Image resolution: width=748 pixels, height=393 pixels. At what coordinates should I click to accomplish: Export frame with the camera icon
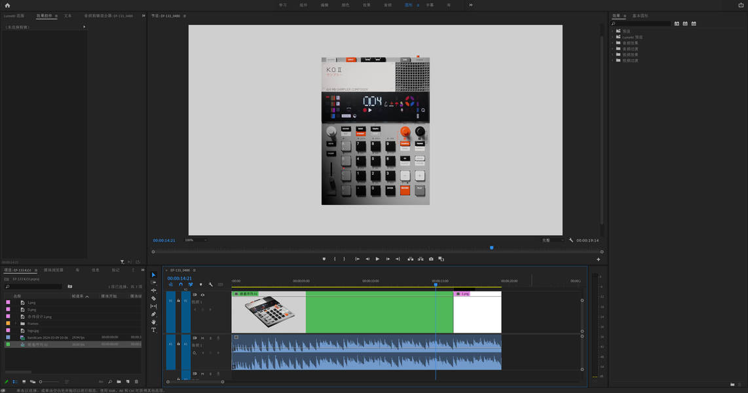pos(431,259)
